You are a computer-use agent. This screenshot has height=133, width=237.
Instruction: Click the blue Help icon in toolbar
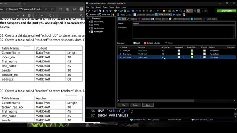click(x=133, y=11)
